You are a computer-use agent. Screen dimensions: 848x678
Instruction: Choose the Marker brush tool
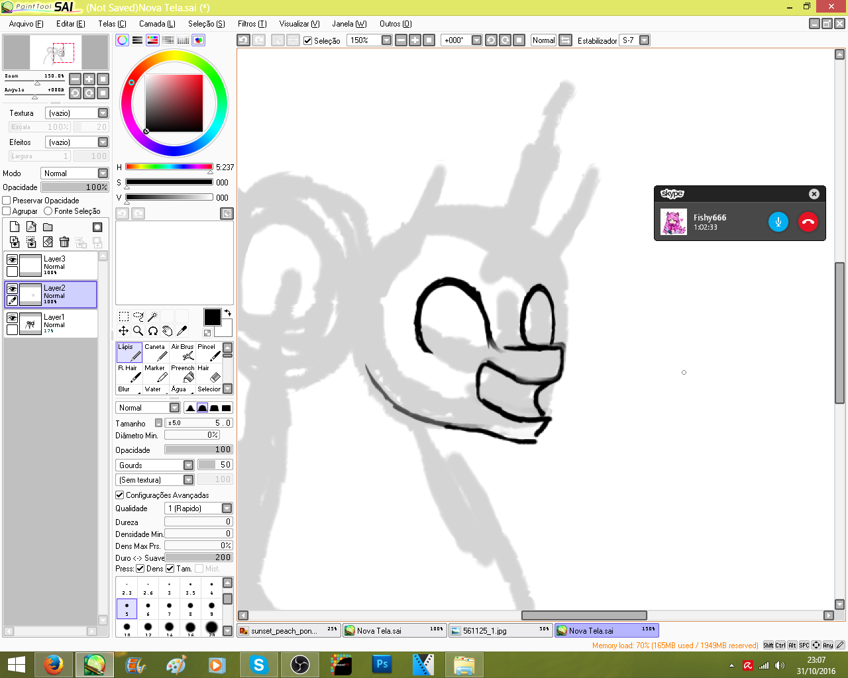click(156, 373)
